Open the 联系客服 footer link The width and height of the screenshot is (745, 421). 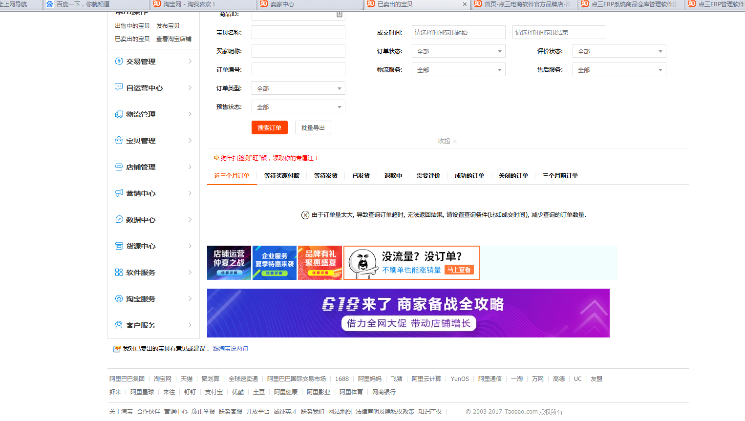231,412
